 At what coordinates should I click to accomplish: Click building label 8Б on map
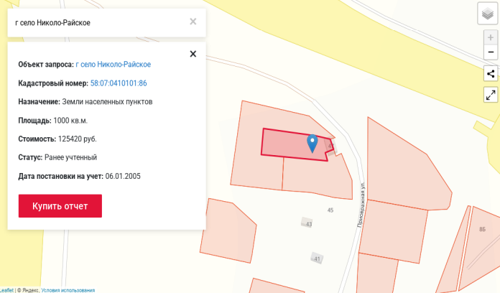pyautogui.click(x=482, y=228)
